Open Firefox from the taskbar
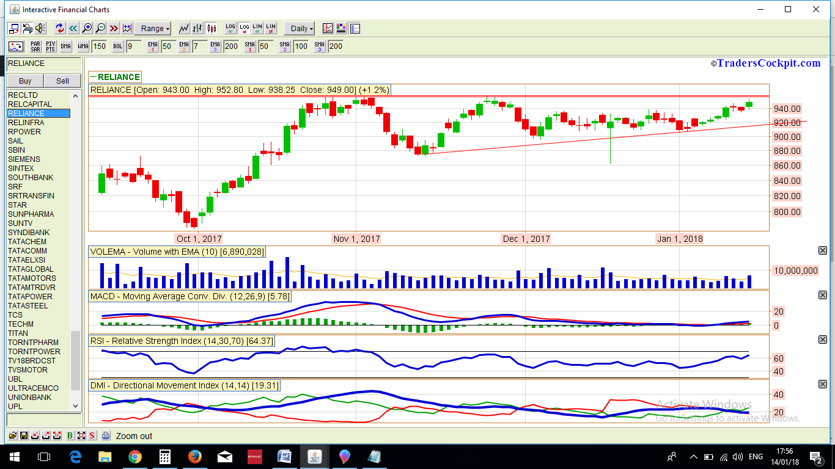835x469 pixels. coord(194,457)
